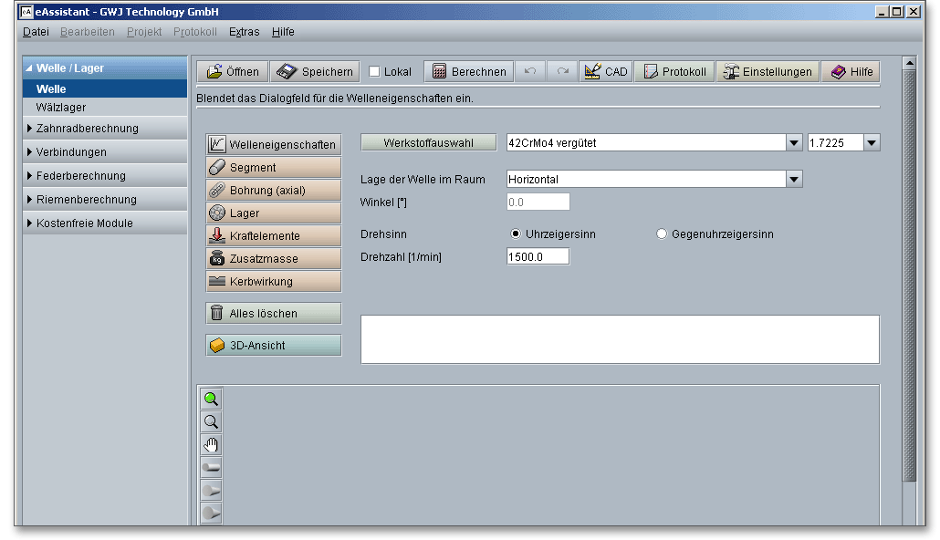This screenshot has width=940, height=540.
Task: Click the Drehzahl input field
Action: [538, 257]
